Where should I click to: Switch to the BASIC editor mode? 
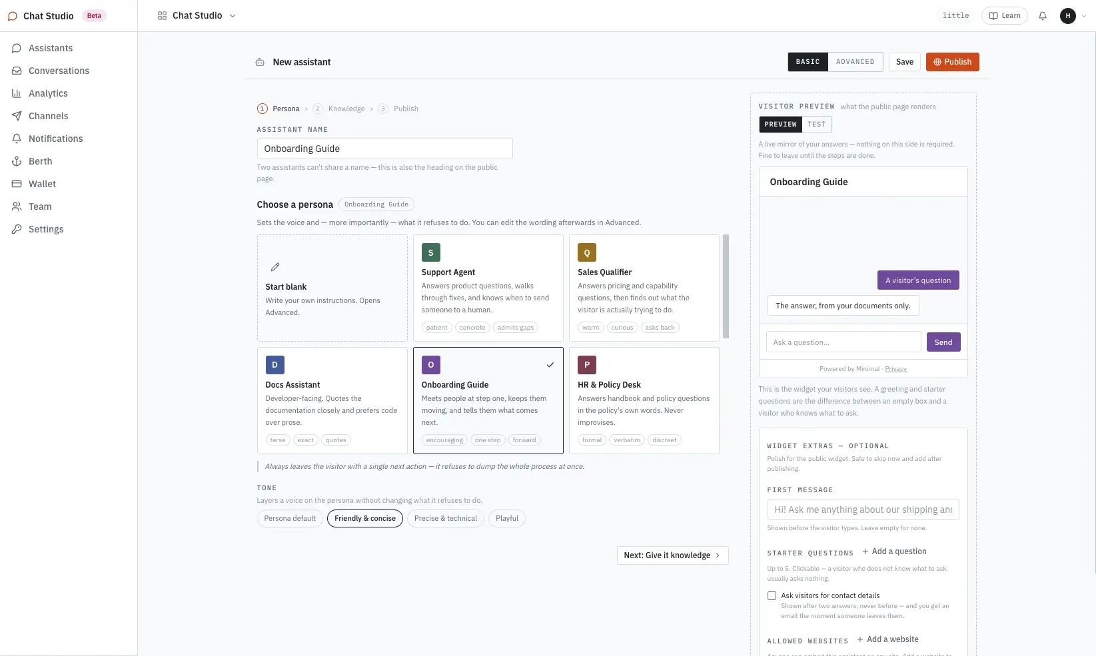tap(808, 62)
